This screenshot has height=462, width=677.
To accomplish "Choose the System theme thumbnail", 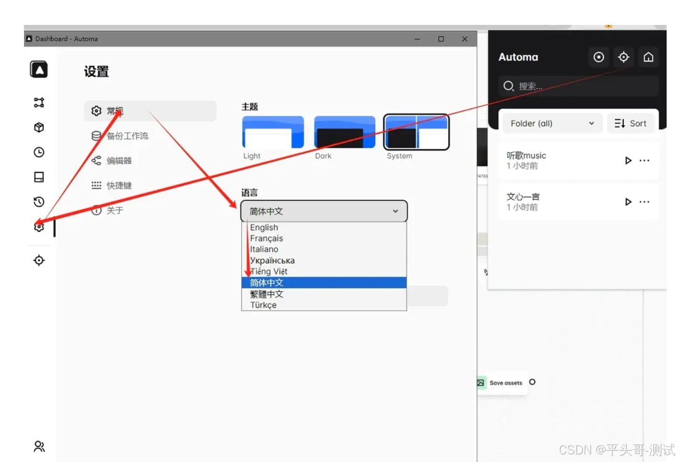I will 416,132.
